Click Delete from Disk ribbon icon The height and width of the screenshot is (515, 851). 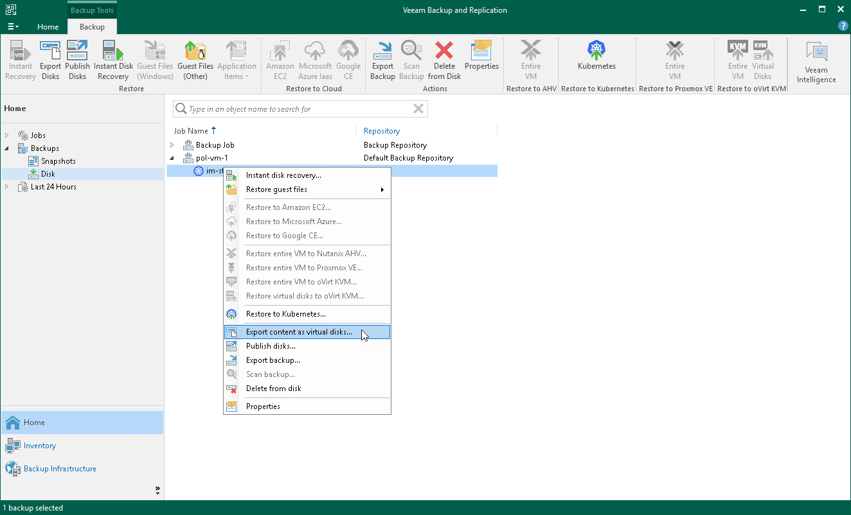pos(444,60)
